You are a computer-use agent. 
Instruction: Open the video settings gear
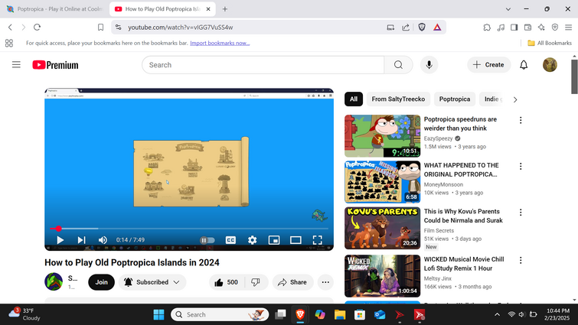click(x=252, y=240)
